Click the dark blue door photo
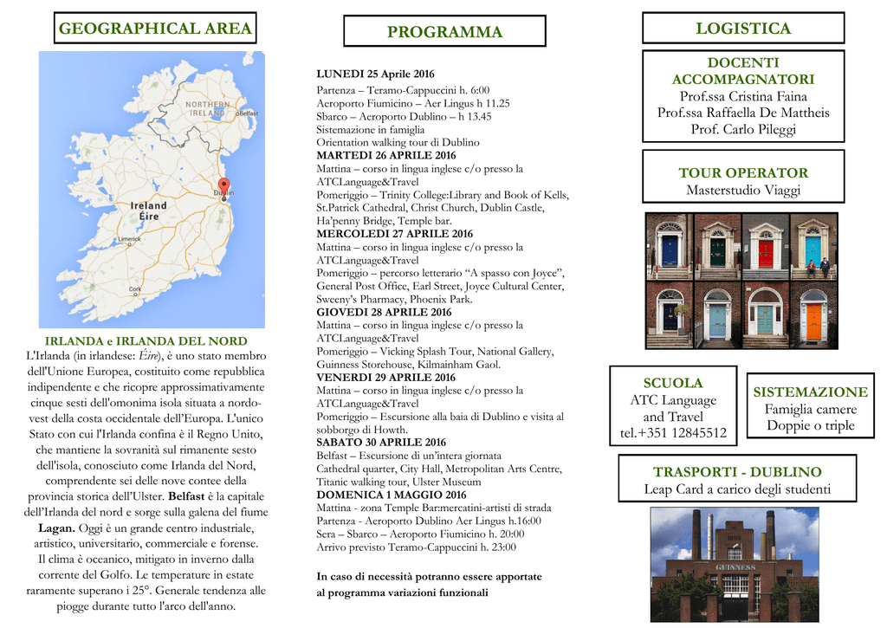Viewport: 887px width, 628px height. coord(670,247)
